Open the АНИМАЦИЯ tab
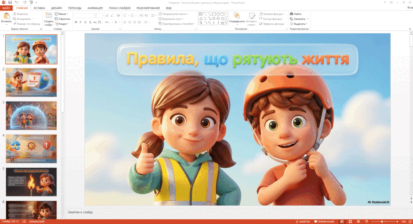413x224 pixels. pos(95,8)
